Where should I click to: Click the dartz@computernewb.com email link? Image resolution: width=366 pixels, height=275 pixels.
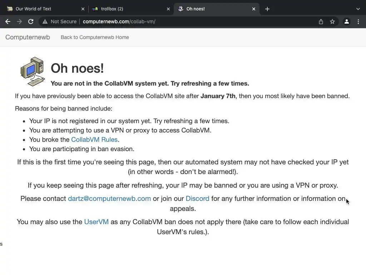109,198
